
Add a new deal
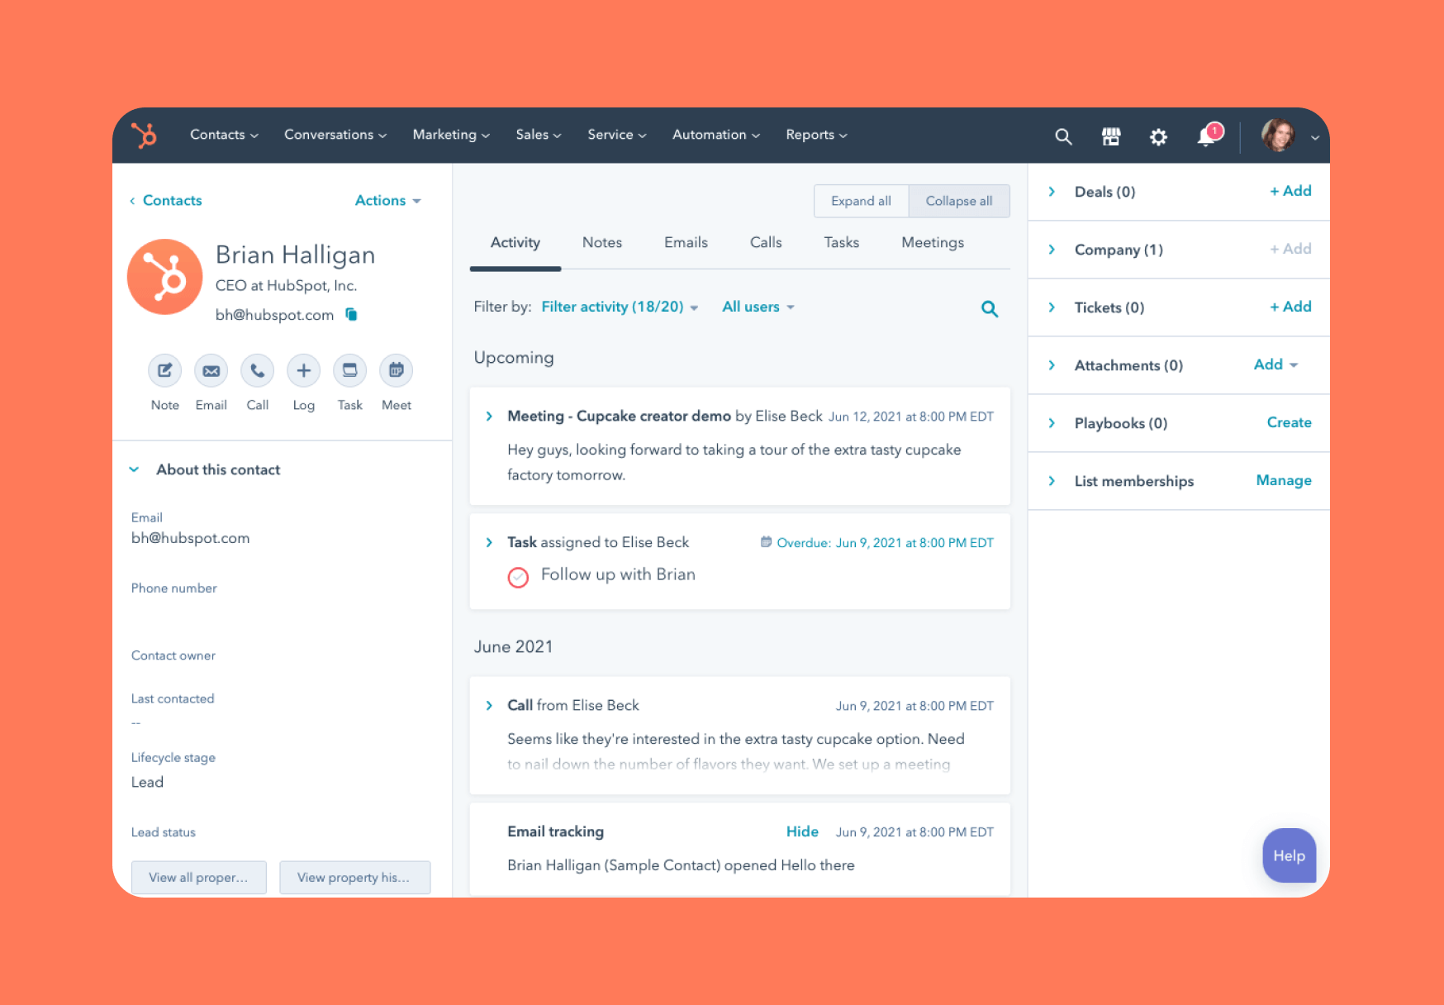(1290, 191)
